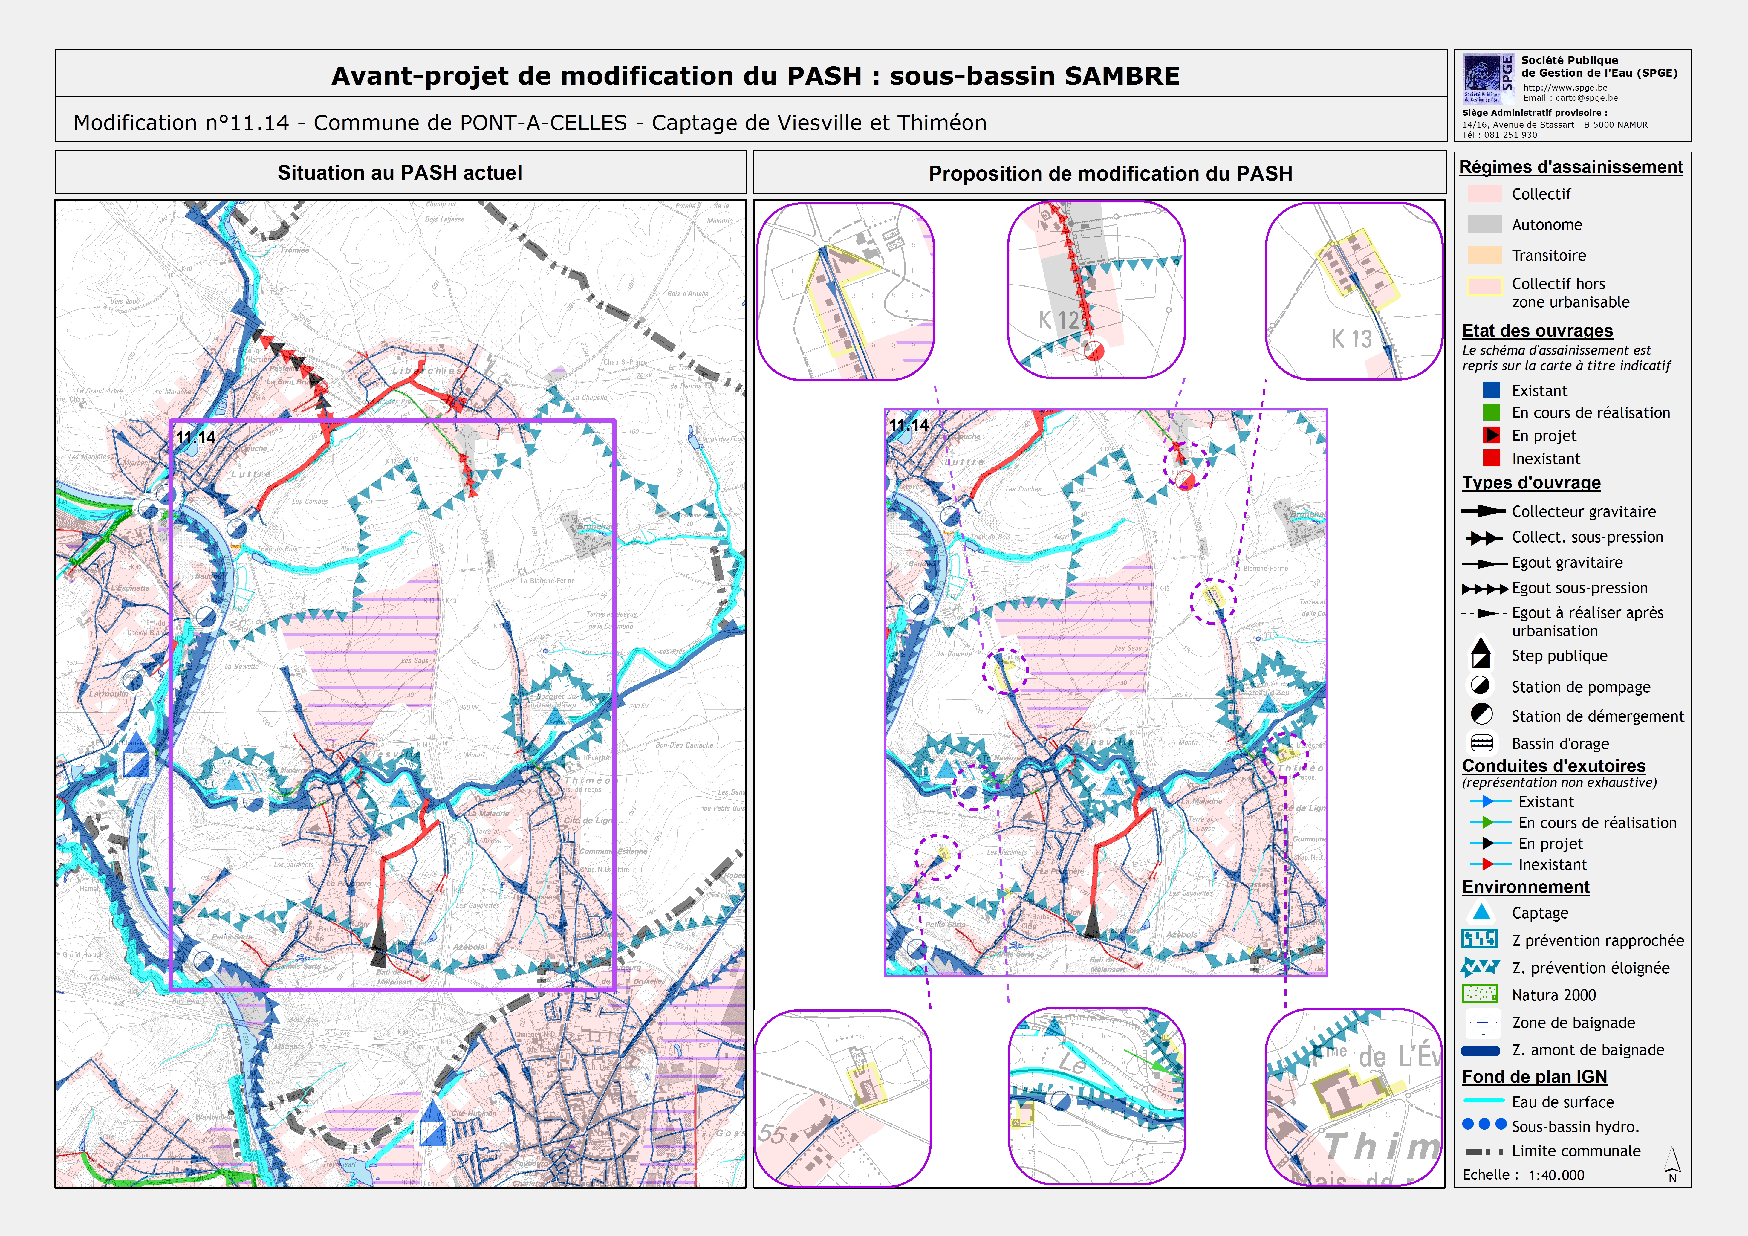Click the En projet ouvrage symbol

(1492, 436)
